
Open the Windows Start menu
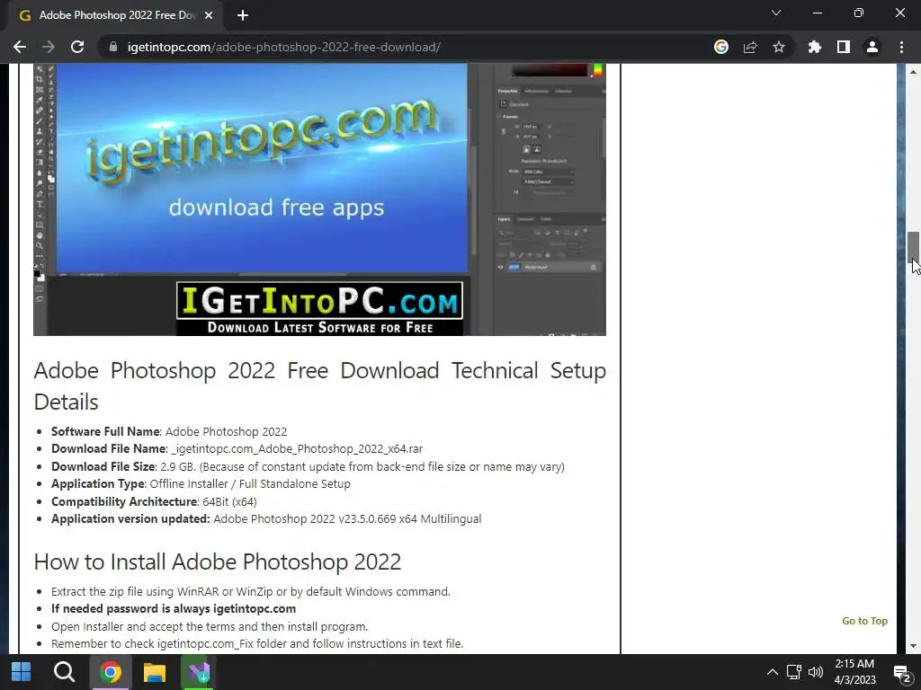tap(22, 672)
